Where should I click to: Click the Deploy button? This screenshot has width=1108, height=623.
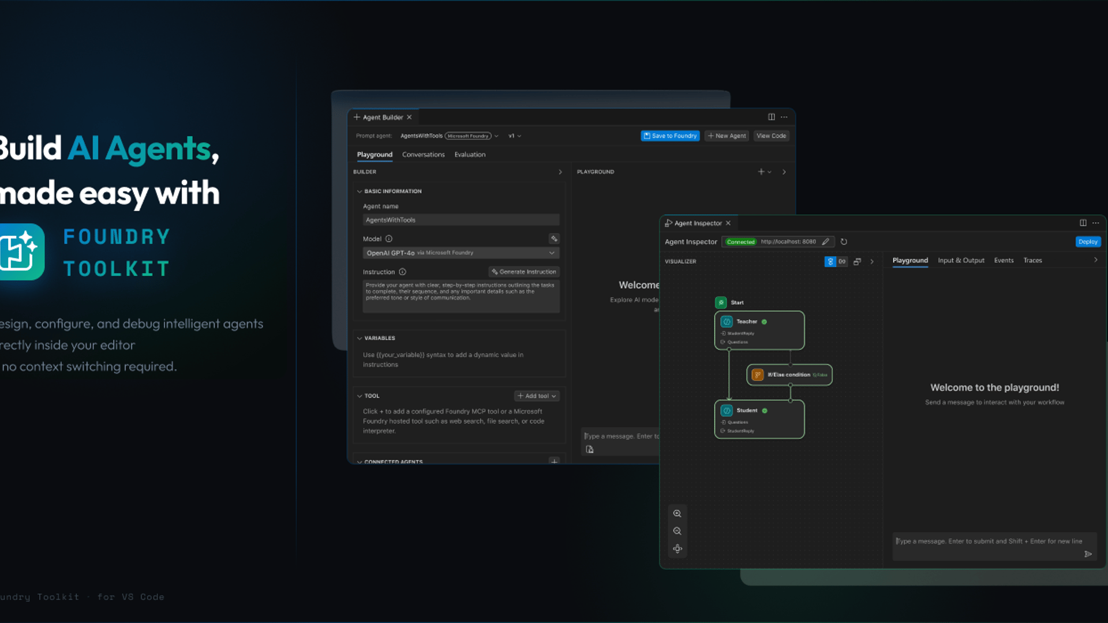pyautogui.click(x=1088, y=242)
